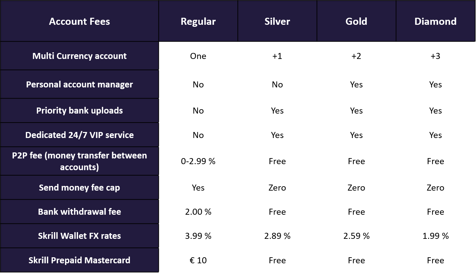The image size is (476, 273).
Task: Select the Multi Currency account row label
Action: click(79, 56)
